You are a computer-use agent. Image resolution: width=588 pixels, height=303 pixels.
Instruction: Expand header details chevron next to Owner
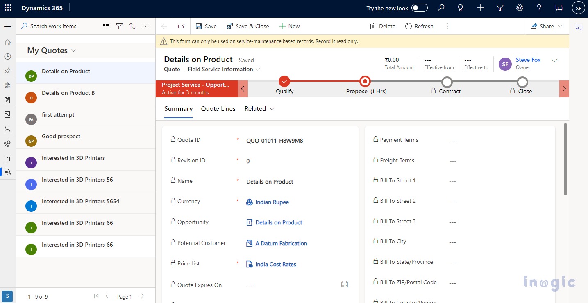coord(554,61)
